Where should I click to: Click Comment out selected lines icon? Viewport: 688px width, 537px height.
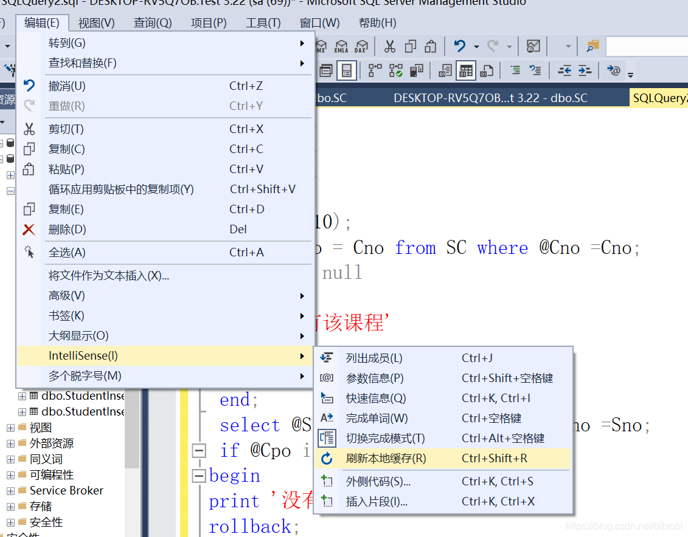coord(515,70)
